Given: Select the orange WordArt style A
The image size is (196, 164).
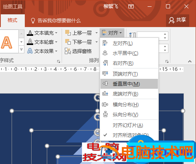Looking at the screenshot, I should pyautogui.click(x=7, y=43).
